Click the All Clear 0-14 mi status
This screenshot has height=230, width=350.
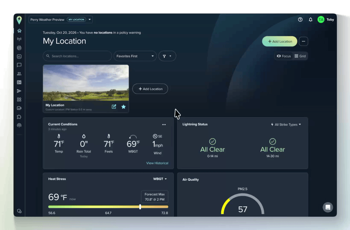(213, 148)
